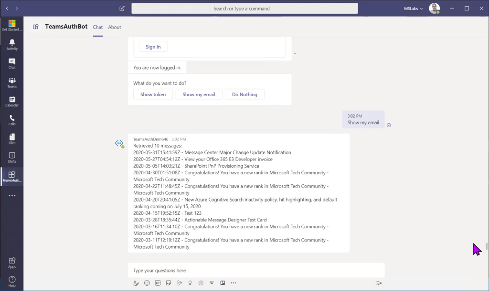Image resolution: width=489 pixels, height=291 pixels.
Task: Go to Calls in the sidebar
Action: tap(12, 120)
